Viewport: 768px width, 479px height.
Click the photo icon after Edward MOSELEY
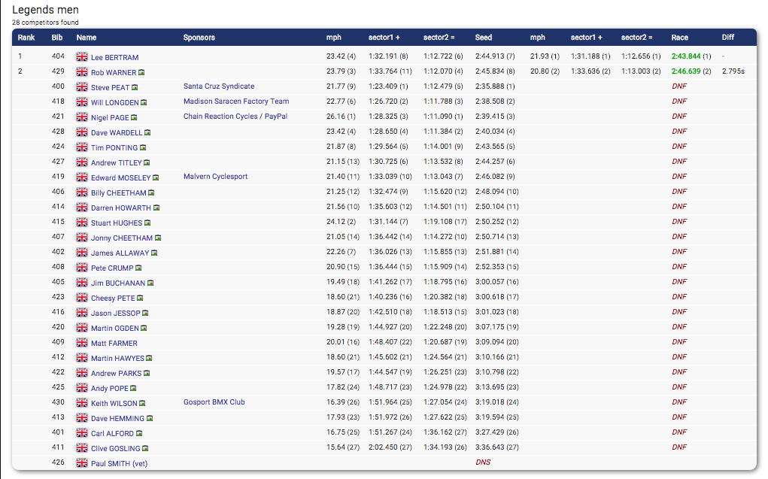[x=156, y=178]
